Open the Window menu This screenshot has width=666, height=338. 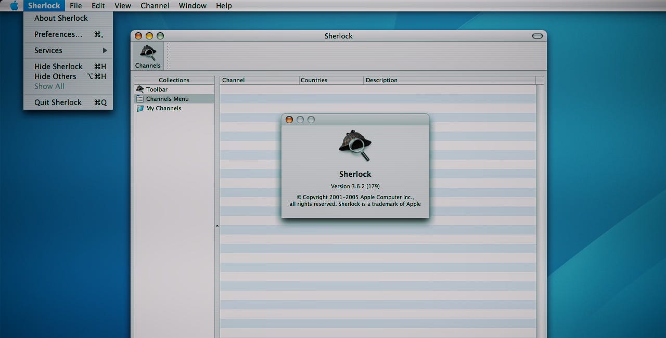click(193, 6)
